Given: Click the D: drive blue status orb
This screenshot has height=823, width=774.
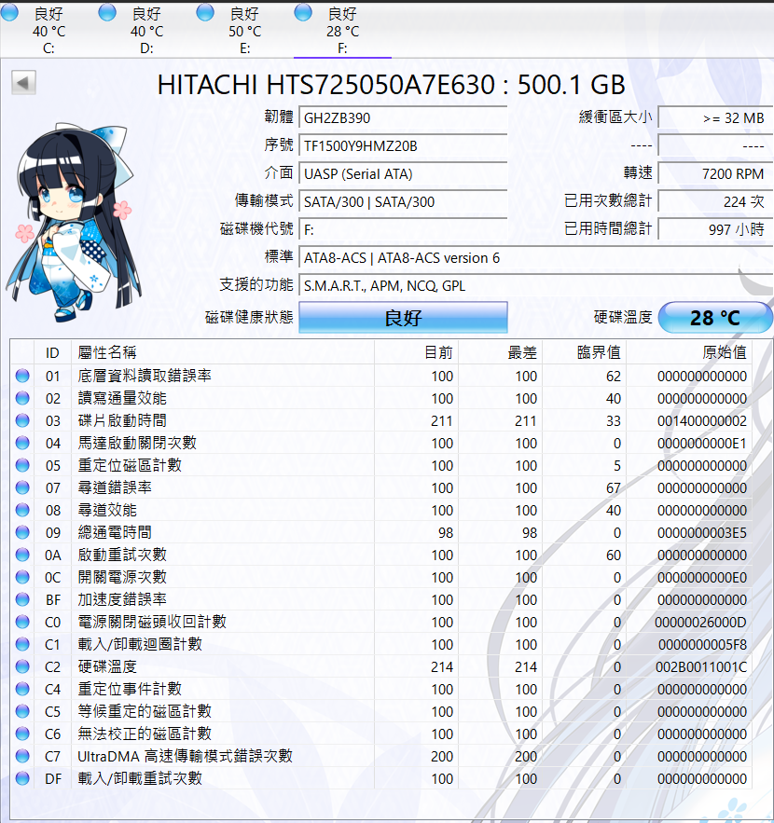Looking at the screenshot, I should pyautogui.click(x=107, y=12).
